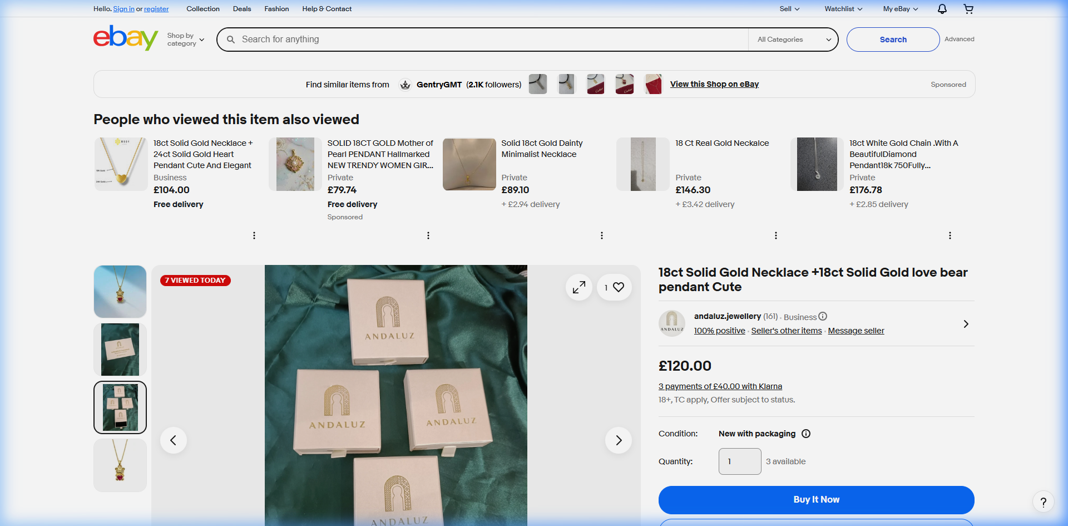
Task: Click the Condition info icon
Action: (x=805, y=434)
